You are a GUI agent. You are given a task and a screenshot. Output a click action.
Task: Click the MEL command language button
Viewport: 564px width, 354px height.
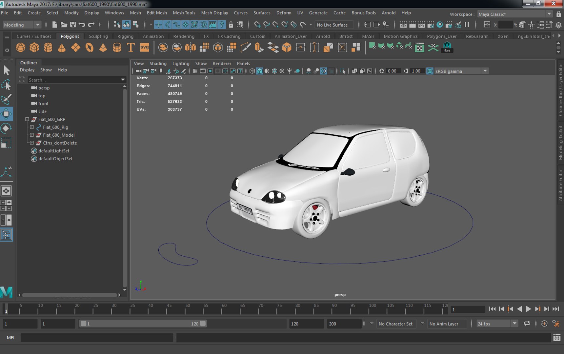(11, 338)
